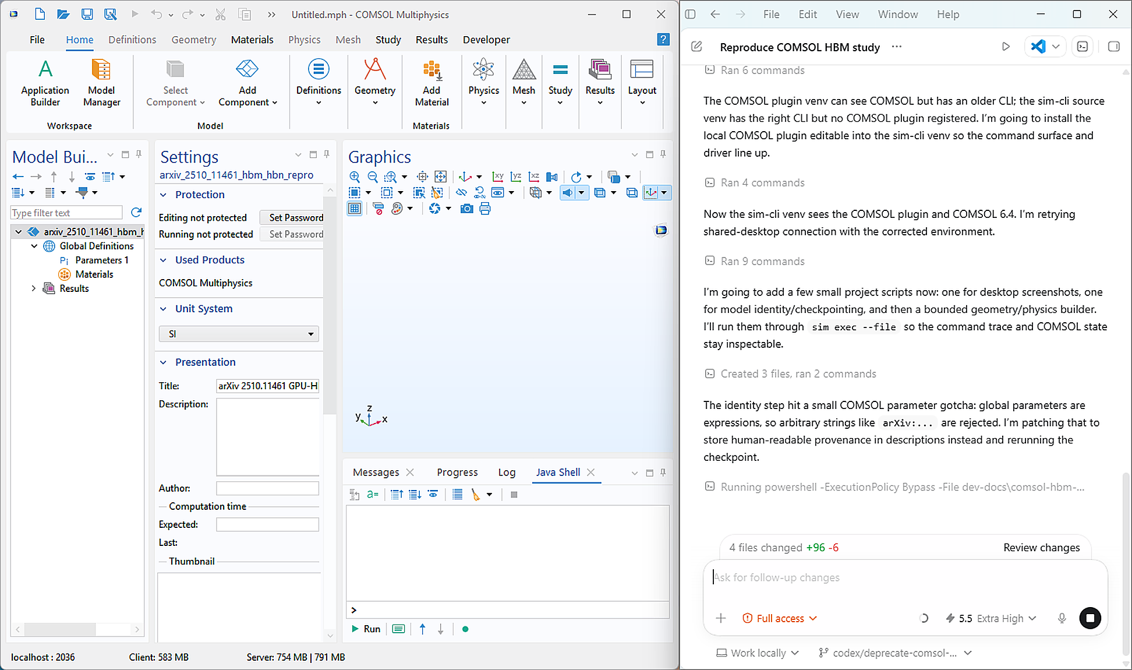Image resolution: width=1132 pixels, height=670 pixels.
Task: Open the Add Component dropdown
Action: (x=247, y=83)
